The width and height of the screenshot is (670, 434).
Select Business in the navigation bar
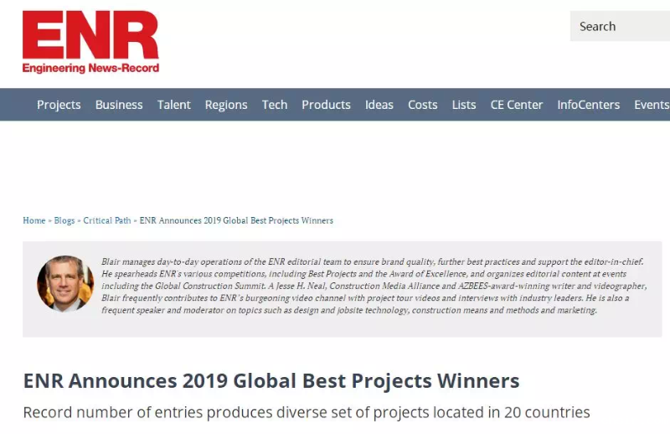[119, 105]
